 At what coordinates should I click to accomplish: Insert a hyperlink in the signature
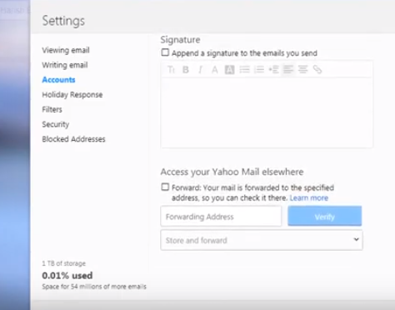click(x=317, y=69)
